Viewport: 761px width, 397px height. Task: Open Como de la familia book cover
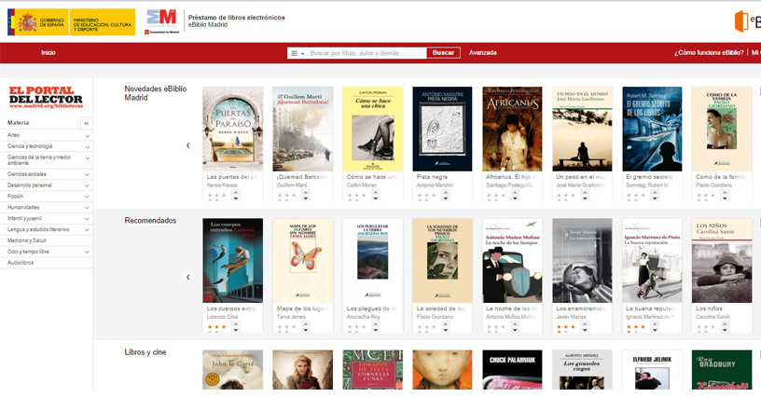tap(722, 129)
